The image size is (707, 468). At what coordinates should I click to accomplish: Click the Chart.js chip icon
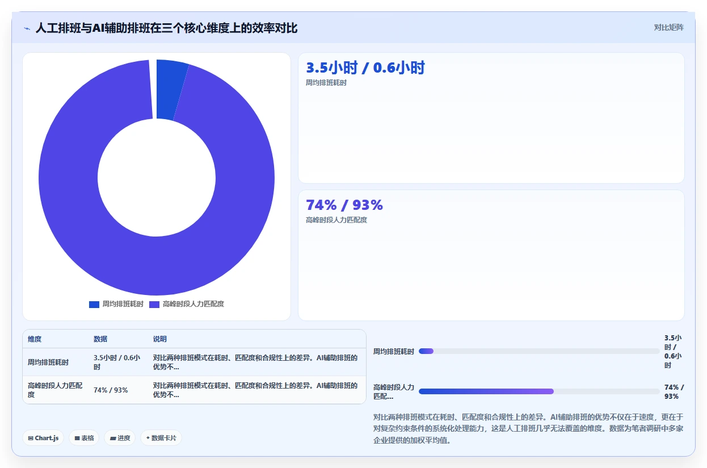click(31, 439)
